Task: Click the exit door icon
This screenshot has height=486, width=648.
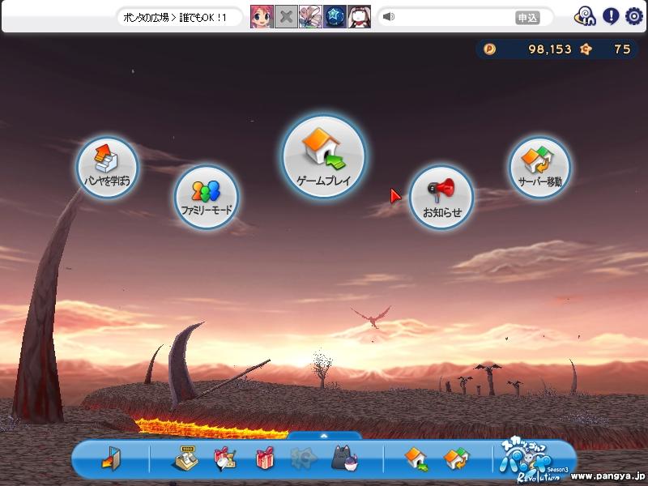Action: pos(111,458)
